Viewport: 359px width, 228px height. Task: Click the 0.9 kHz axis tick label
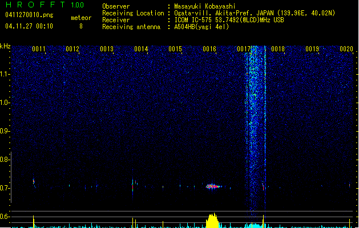coord(5,131)
